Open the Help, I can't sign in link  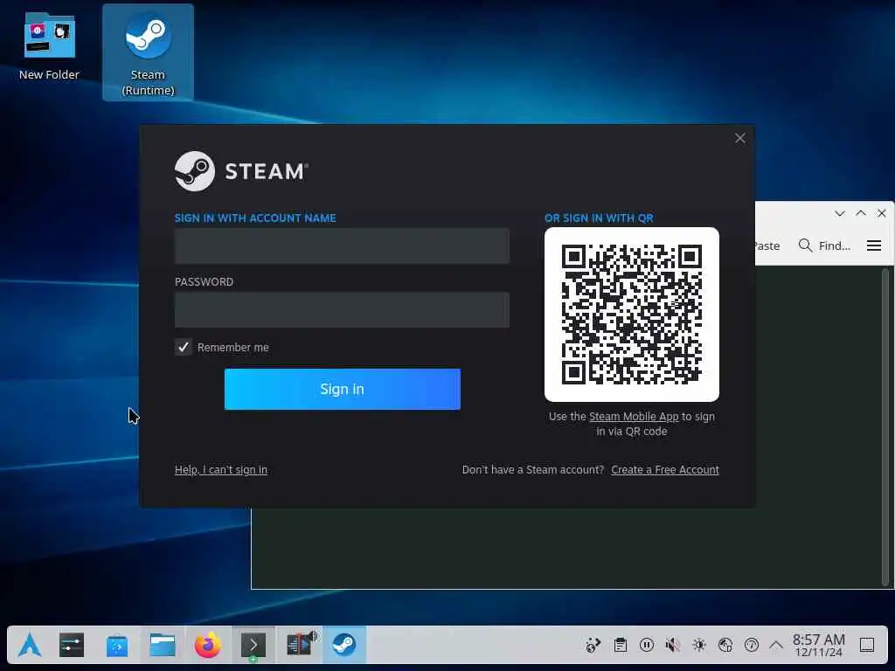(221, 469)
